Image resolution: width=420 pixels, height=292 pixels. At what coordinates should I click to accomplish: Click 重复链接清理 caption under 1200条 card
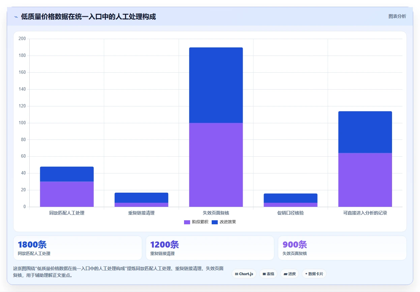point(162,253)
